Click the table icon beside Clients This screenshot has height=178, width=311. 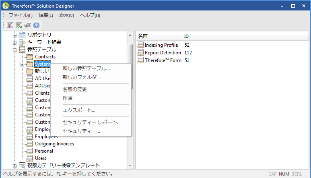(x=30, y=93)
